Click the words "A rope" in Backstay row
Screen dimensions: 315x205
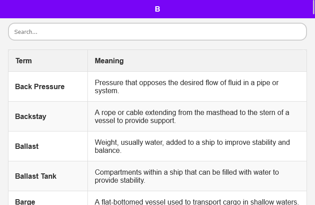click(105, 112)
